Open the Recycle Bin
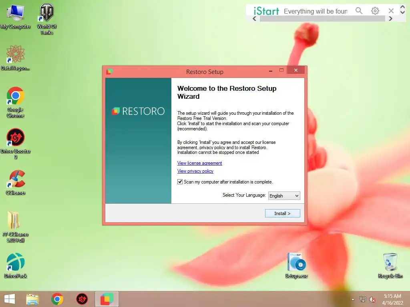Screen dimensions: 410x307 coord(390,265)
